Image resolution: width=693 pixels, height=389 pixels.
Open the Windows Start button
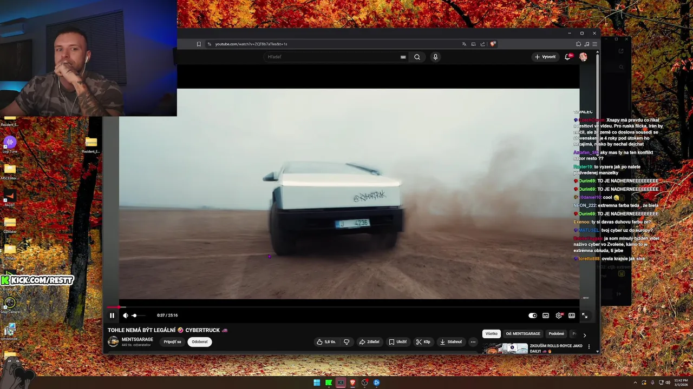click(317, 383)
